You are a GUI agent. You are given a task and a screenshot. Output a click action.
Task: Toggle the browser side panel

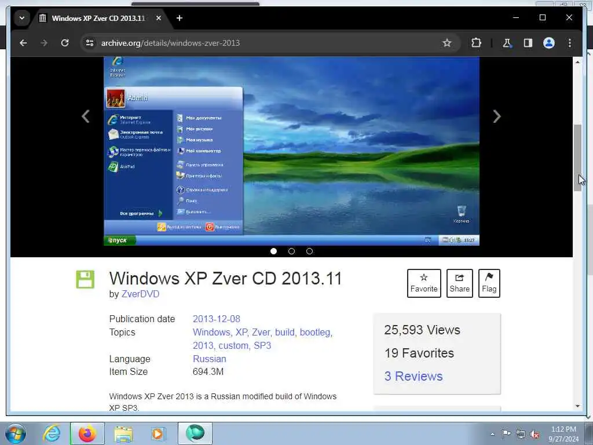coord(528,43)
